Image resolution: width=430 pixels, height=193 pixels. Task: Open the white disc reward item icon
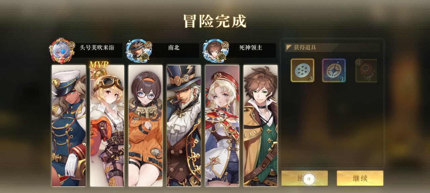coord(302,70)
